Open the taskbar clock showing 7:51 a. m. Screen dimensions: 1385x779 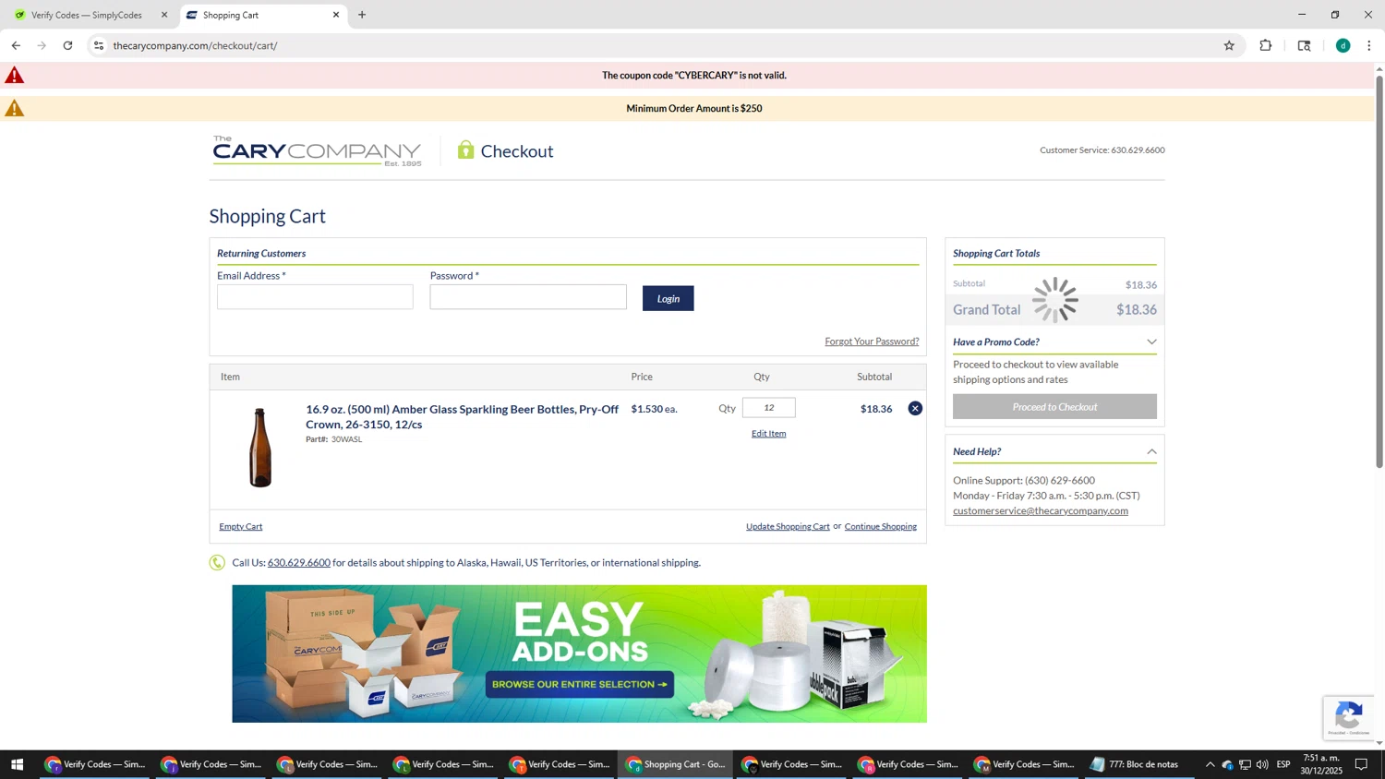pos(1321,764)
